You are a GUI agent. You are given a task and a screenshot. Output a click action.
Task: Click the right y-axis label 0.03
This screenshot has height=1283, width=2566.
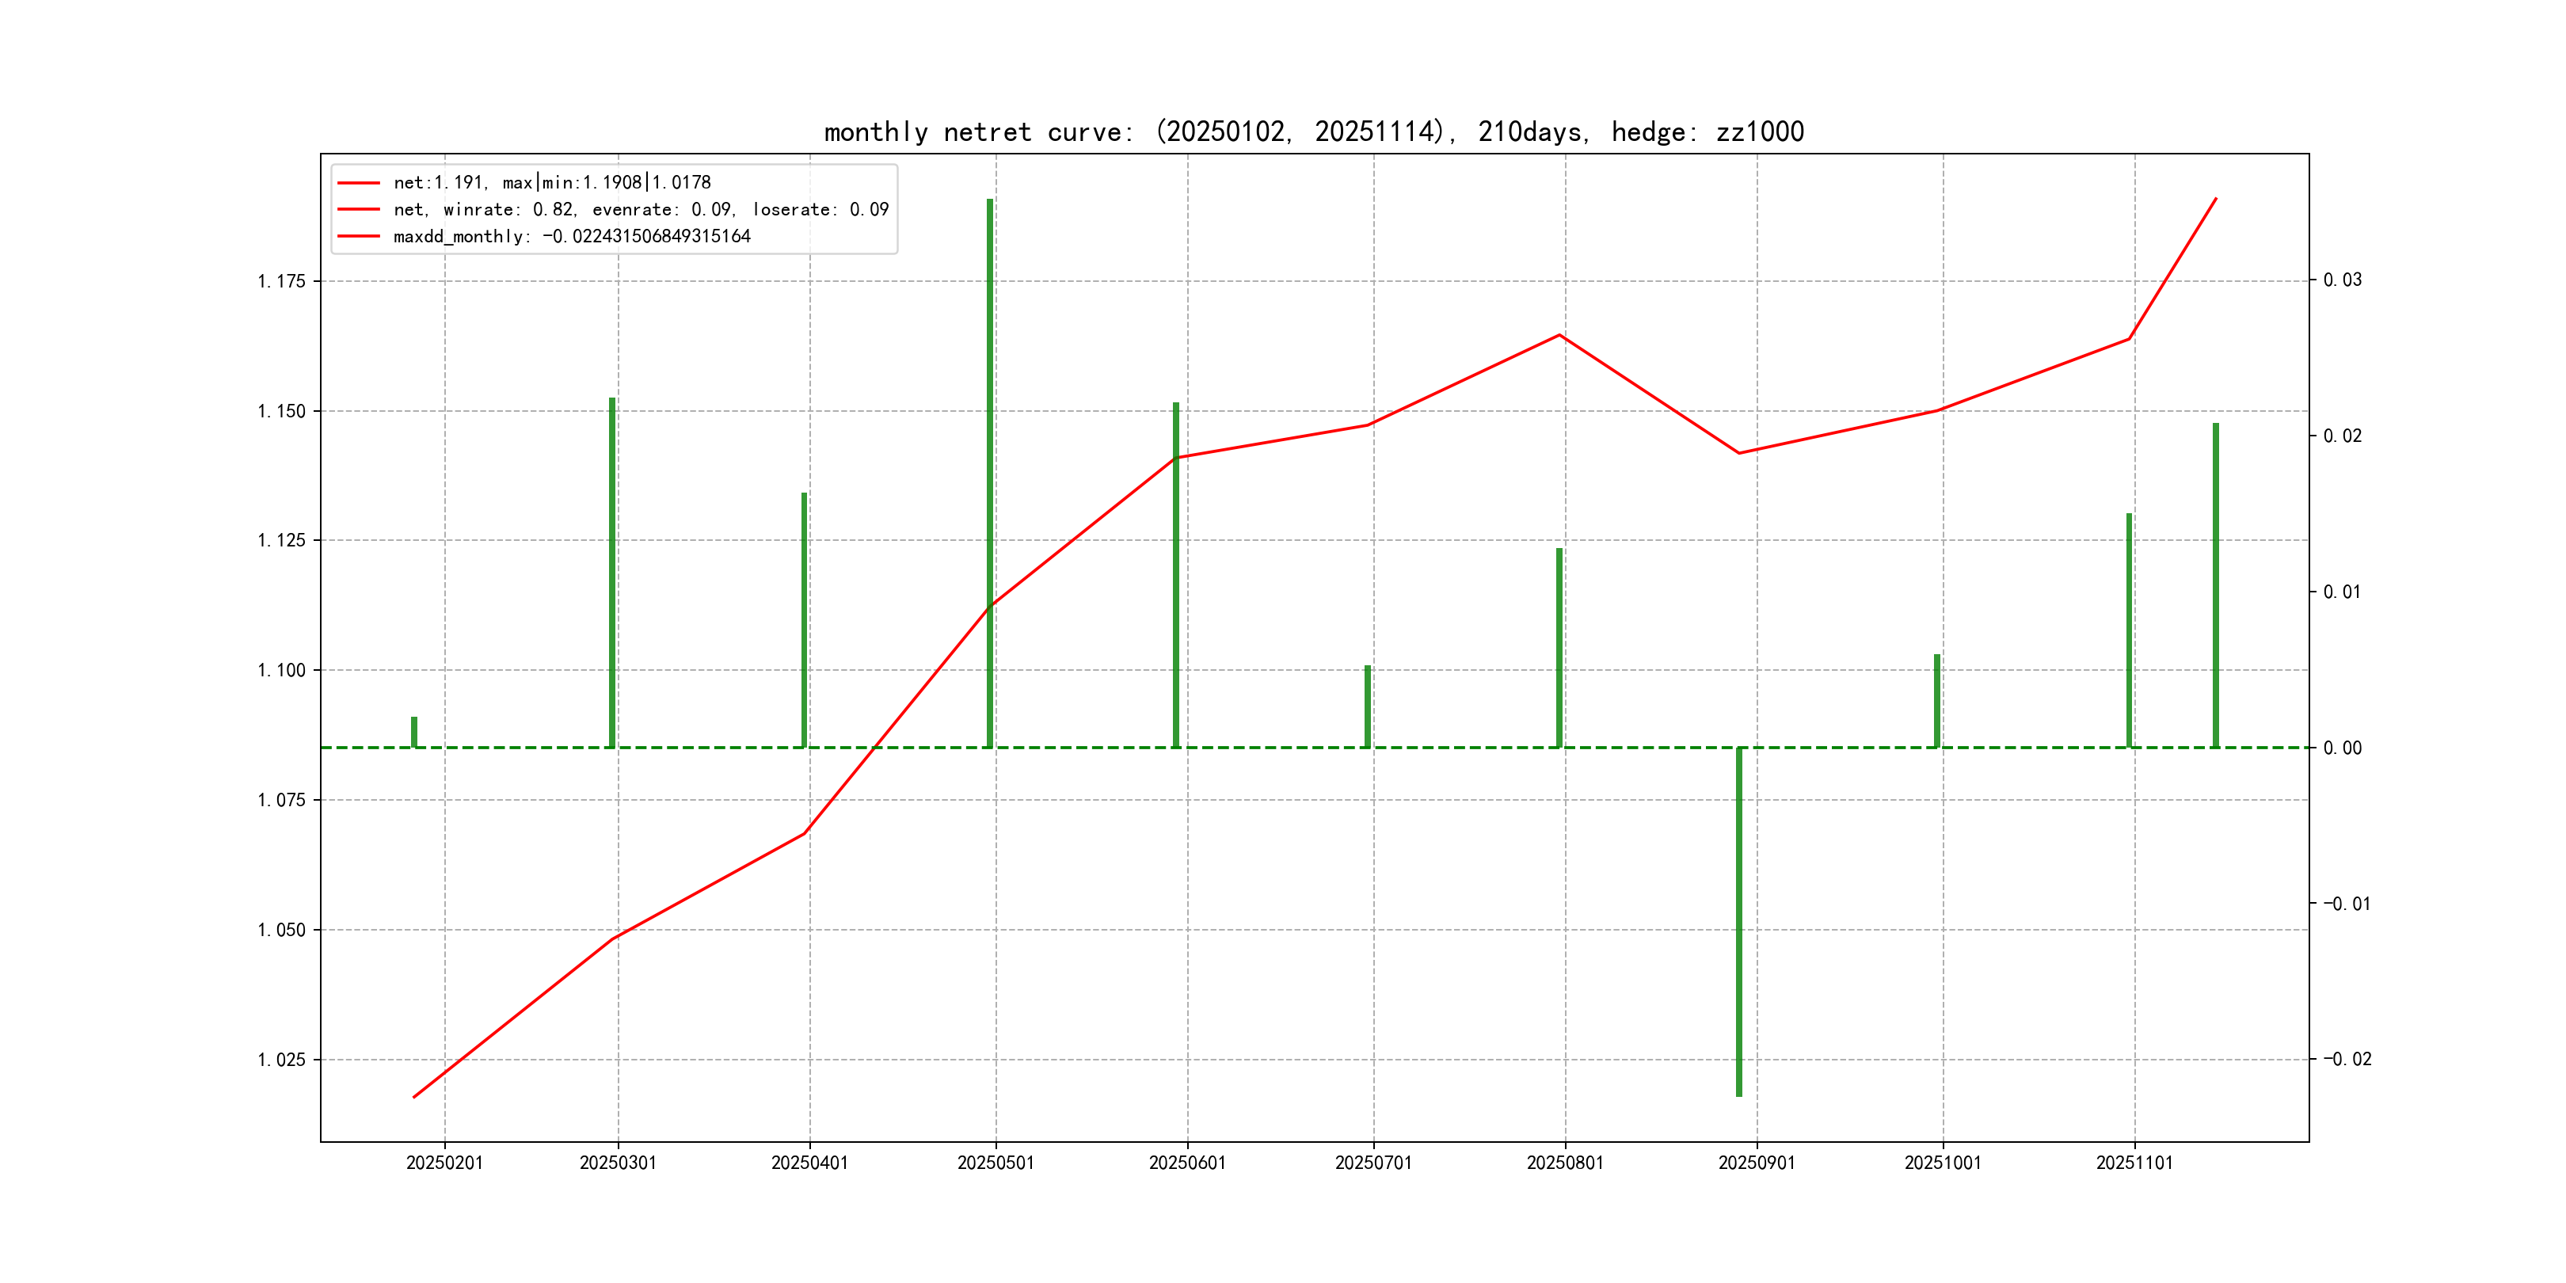(2342, 280)
